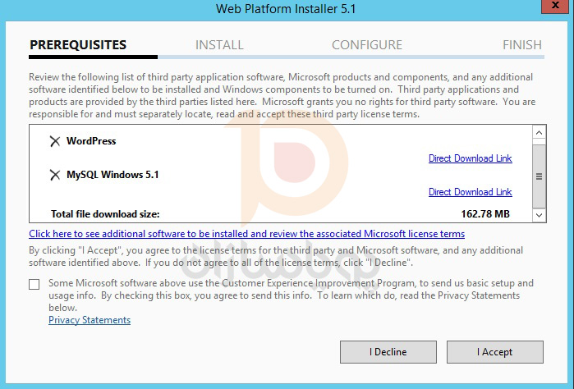Viewport: 574px width, 389px height.
Task: Open the Privacy Statements link
Action: point(90,320)
